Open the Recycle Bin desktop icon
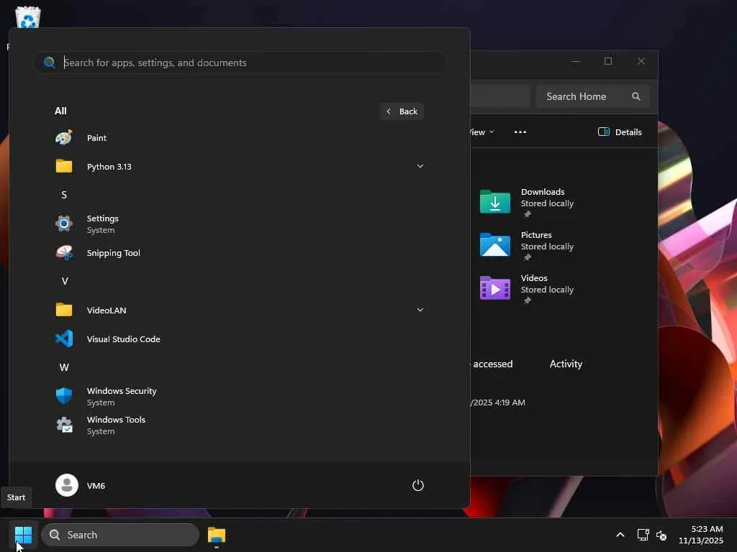737x552 pixels. point(28,17)
